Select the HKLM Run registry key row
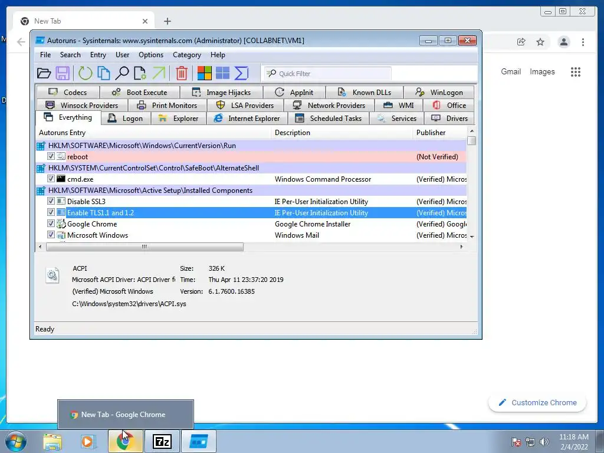Screen dimensions: 604x453 (251, 146)
